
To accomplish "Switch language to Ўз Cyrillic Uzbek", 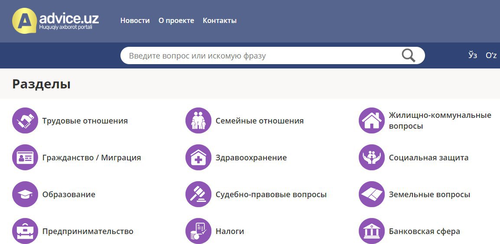I will tap(473, 55).
